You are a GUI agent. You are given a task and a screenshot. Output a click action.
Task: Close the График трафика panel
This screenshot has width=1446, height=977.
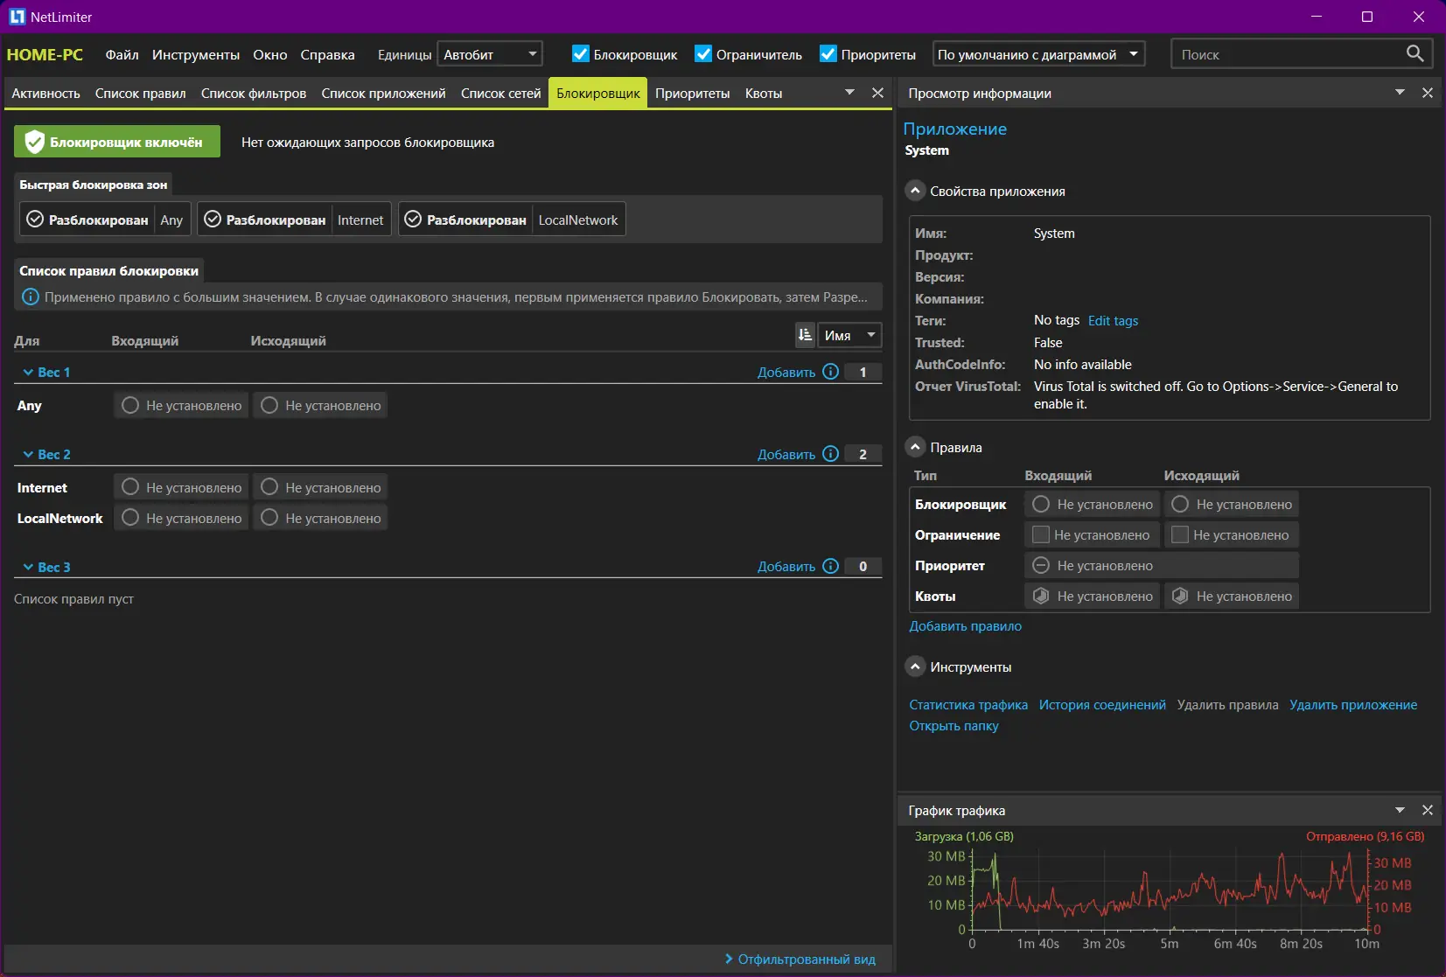[1427, 810]
